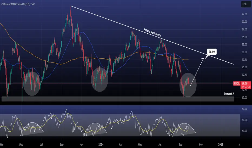
Task: Click the 87.50 price axis label
Action: pyautogui.click(x=244, y=29)
